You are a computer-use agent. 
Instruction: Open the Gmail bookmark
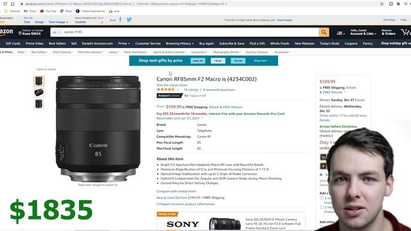(30, 11)
